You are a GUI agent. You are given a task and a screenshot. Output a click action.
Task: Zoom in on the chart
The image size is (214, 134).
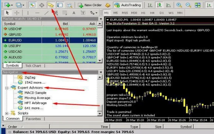coord(179,5)
